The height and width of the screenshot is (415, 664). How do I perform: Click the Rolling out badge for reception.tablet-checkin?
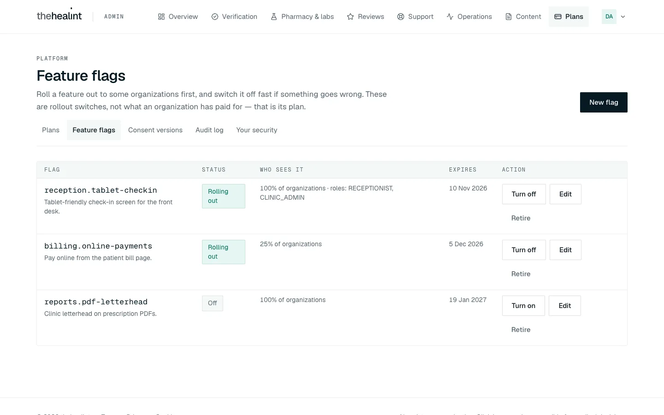[x=224, y=196]
